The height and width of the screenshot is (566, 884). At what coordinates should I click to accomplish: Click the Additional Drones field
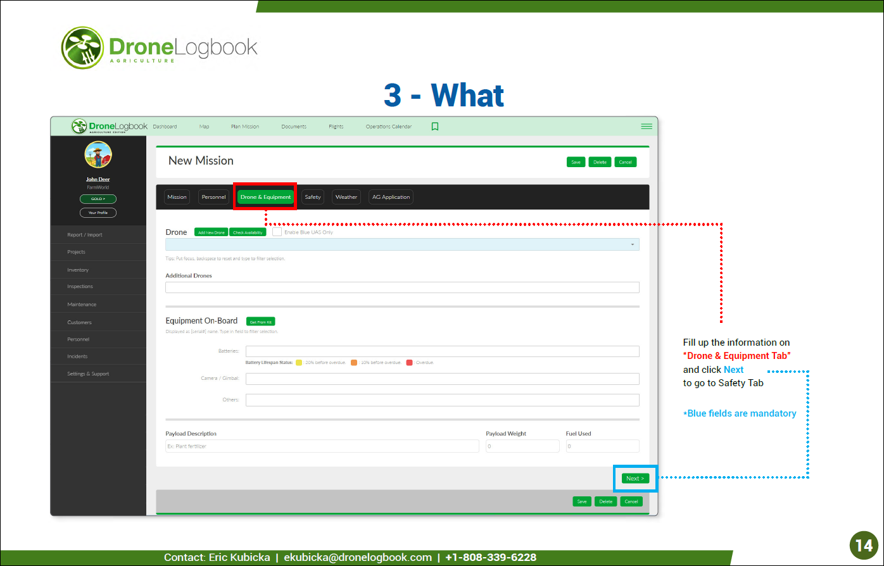(402, 287)
